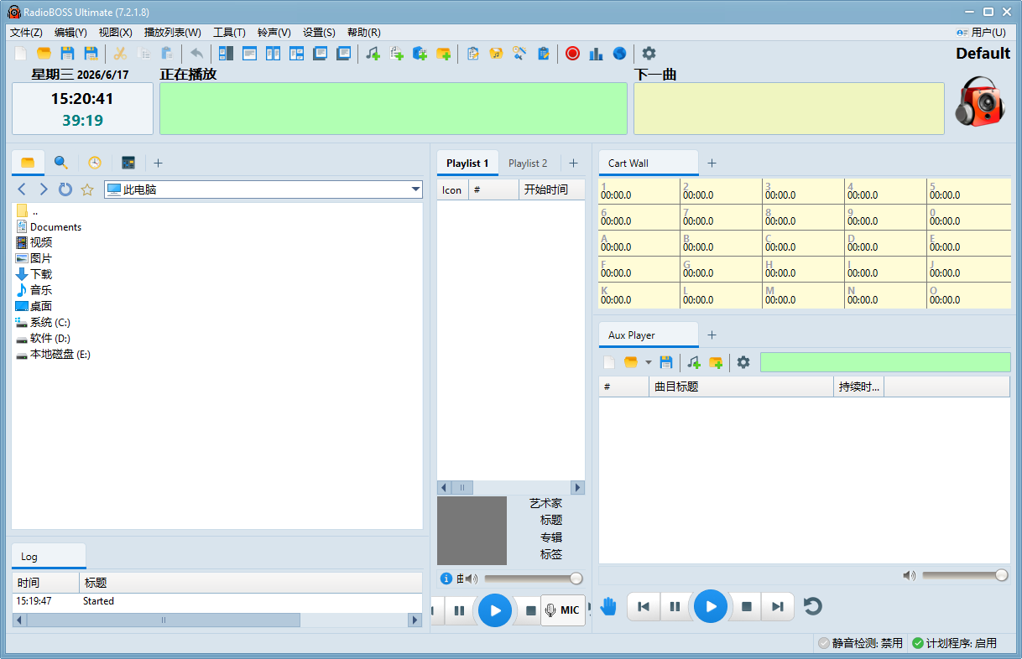Open the 设置(S) menu
Image resolution: width=1022 pixels, height=659 pixels.
click(319, 33)
